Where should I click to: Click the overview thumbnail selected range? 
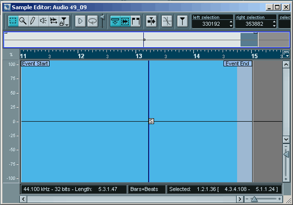(249, 40)
